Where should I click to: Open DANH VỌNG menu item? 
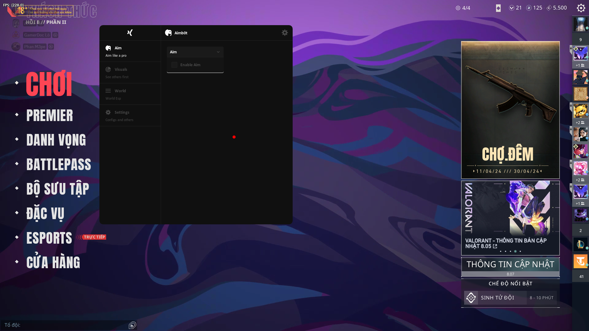click(x=56, y=140)
